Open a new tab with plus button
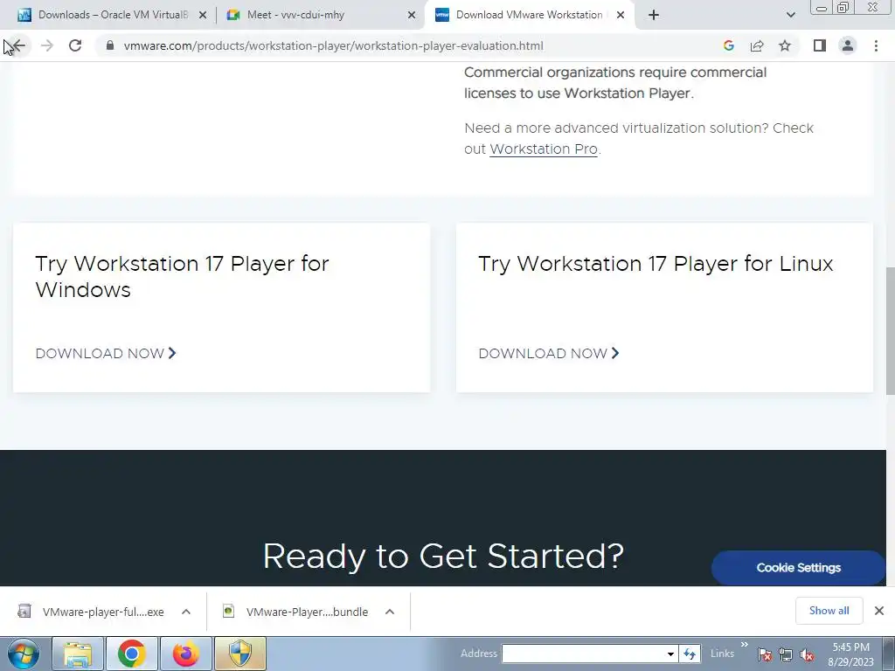895x671 pixels. (654, 15)
